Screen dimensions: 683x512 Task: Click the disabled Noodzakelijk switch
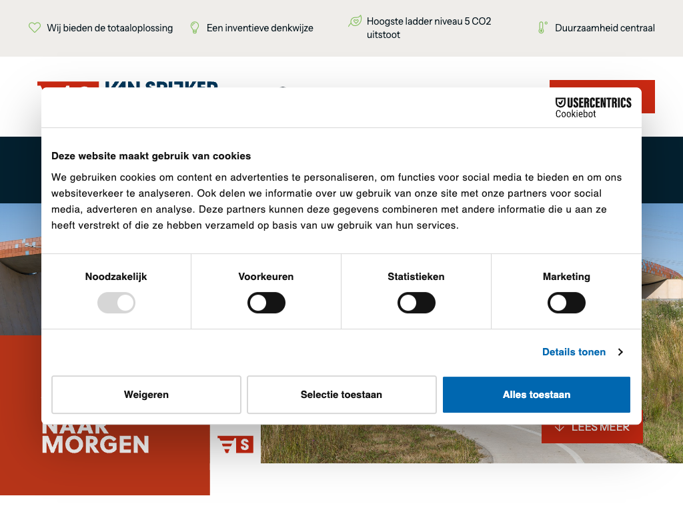tap(116, 303)
